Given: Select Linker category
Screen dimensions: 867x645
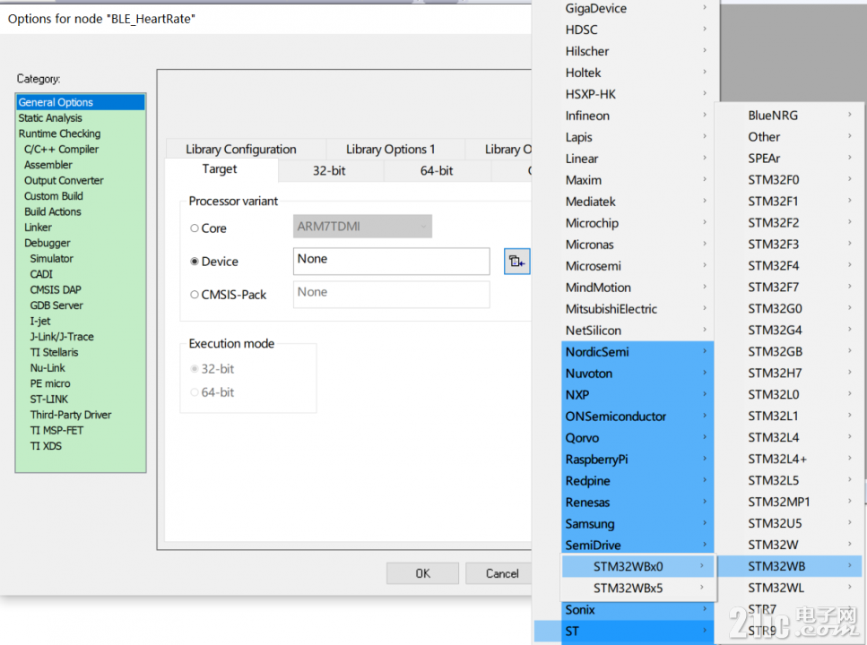Looking at the screenshot, I should 81,228.
